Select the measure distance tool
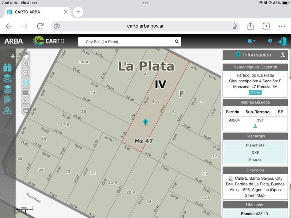 (x=26, y=101)
